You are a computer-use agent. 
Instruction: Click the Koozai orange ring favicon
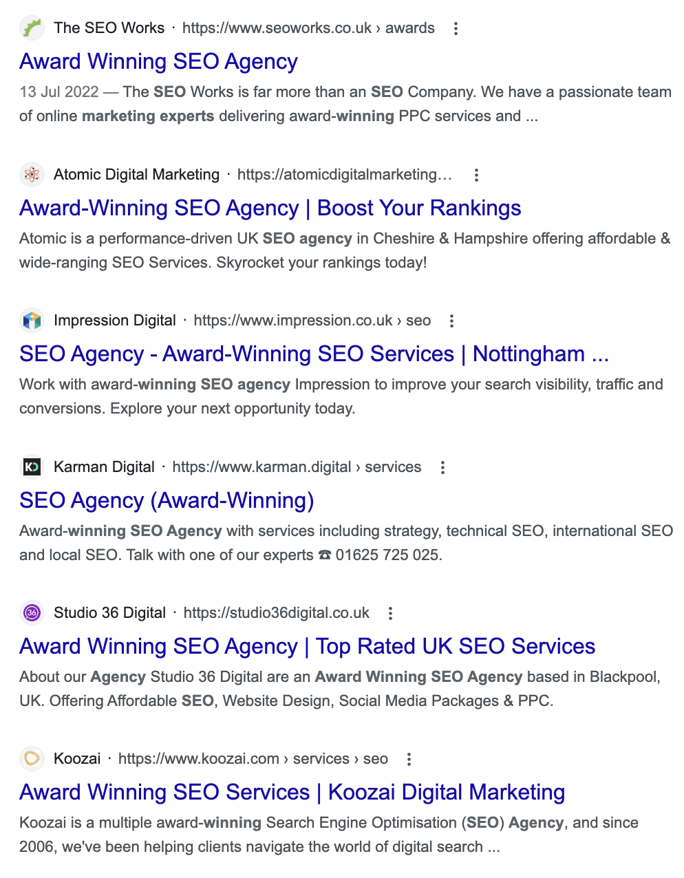coord(32,759)
